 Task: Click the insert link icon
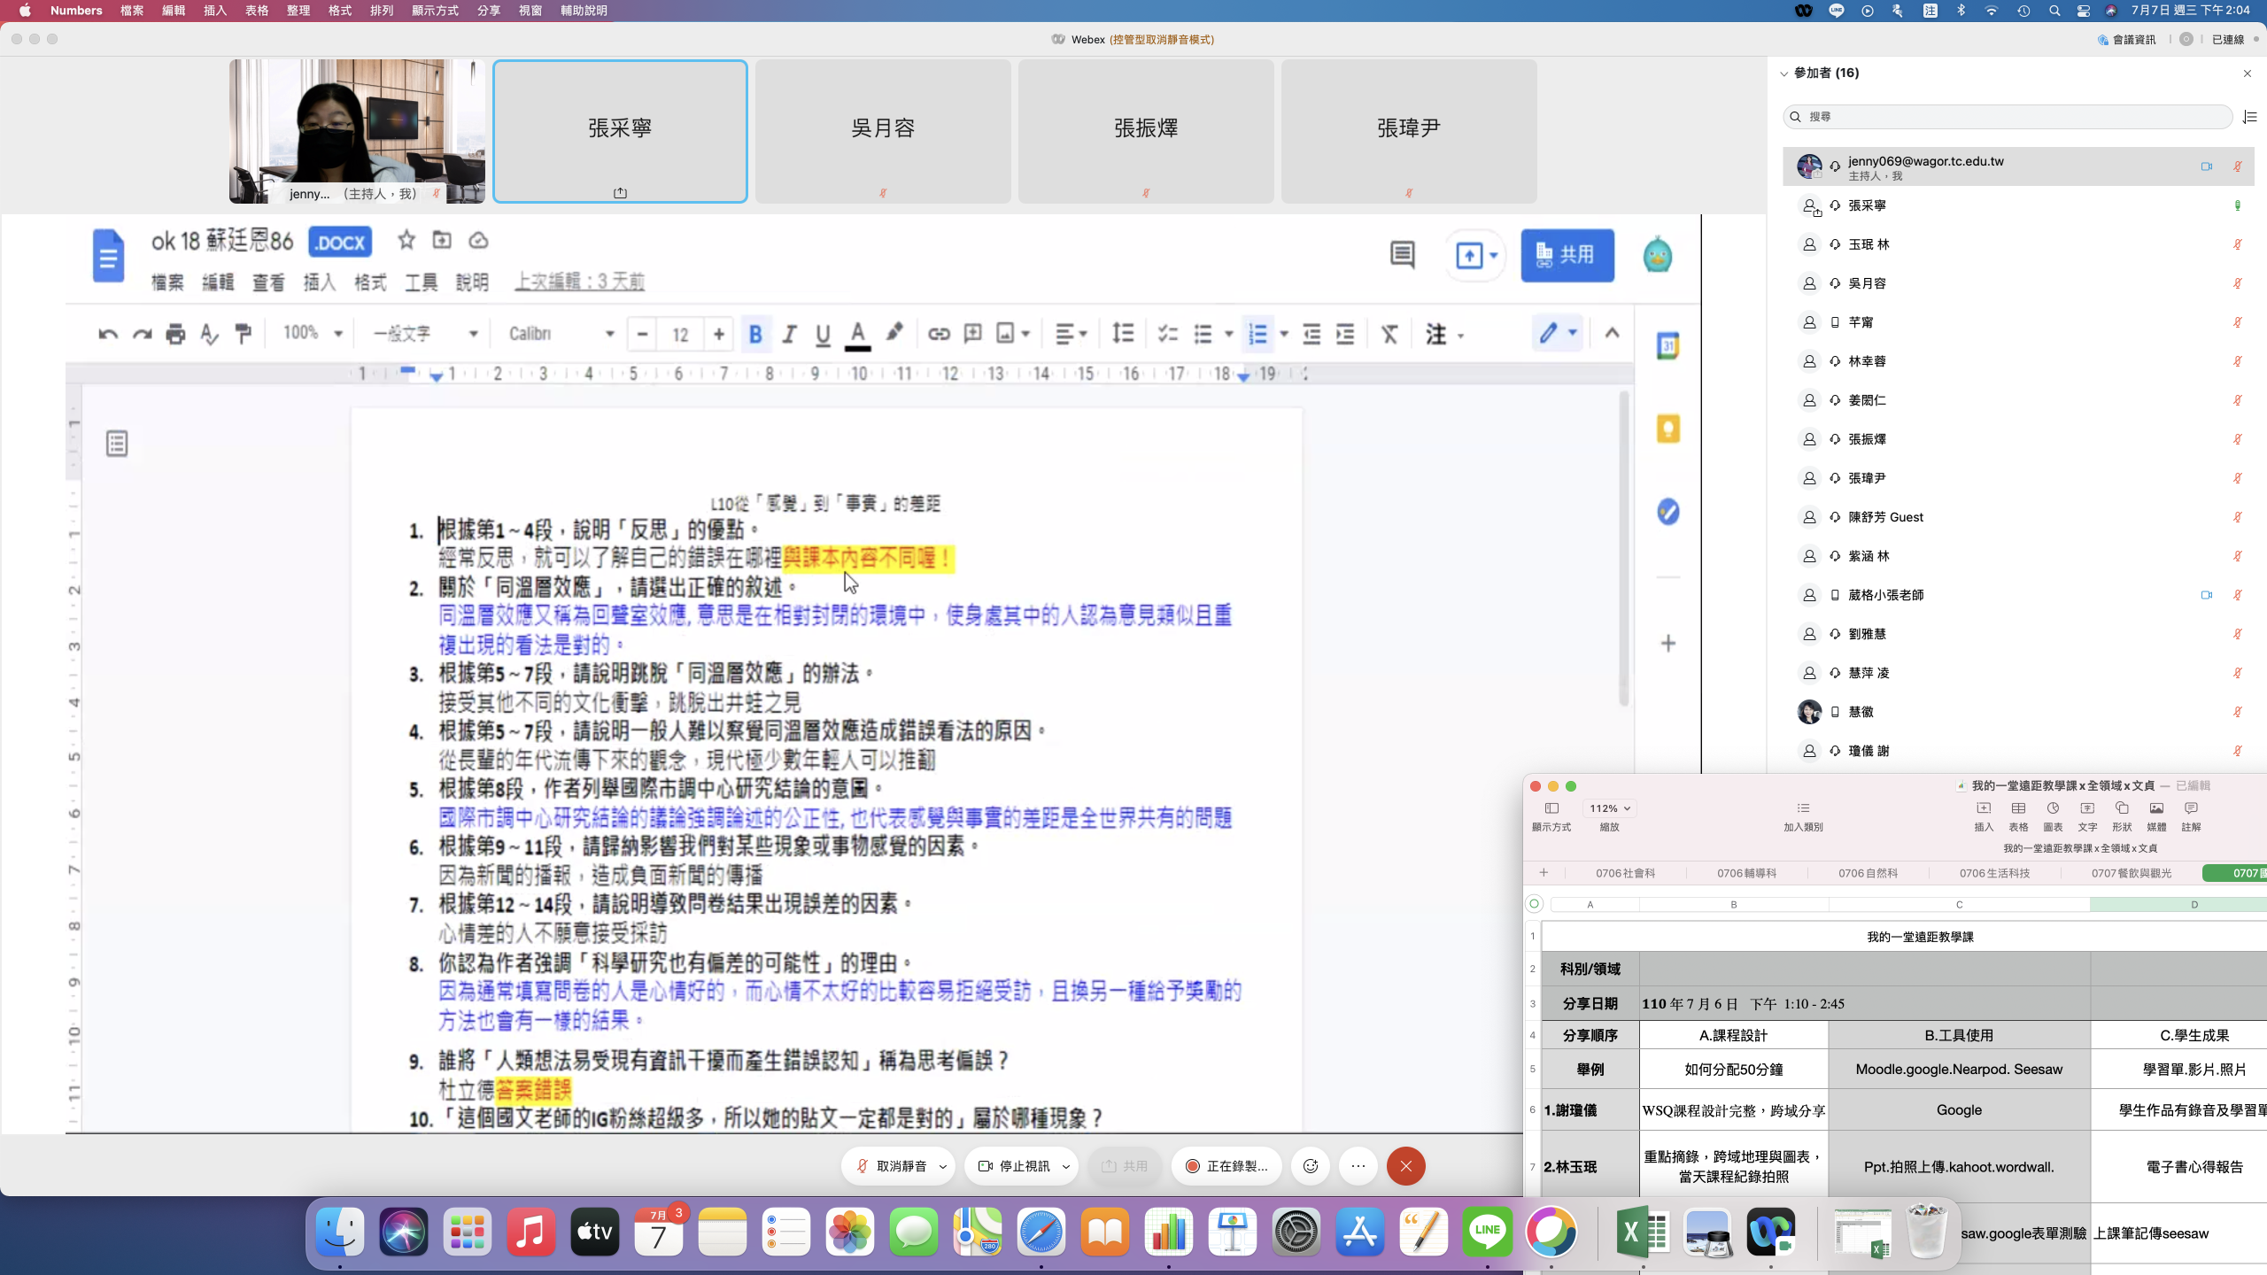click(x=939, y=334)
